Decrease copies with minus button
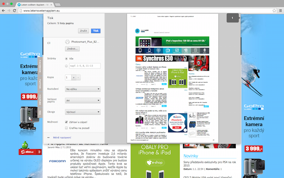Image resolution: width=284 pixels, height=178 pixels. pos(78,78)
